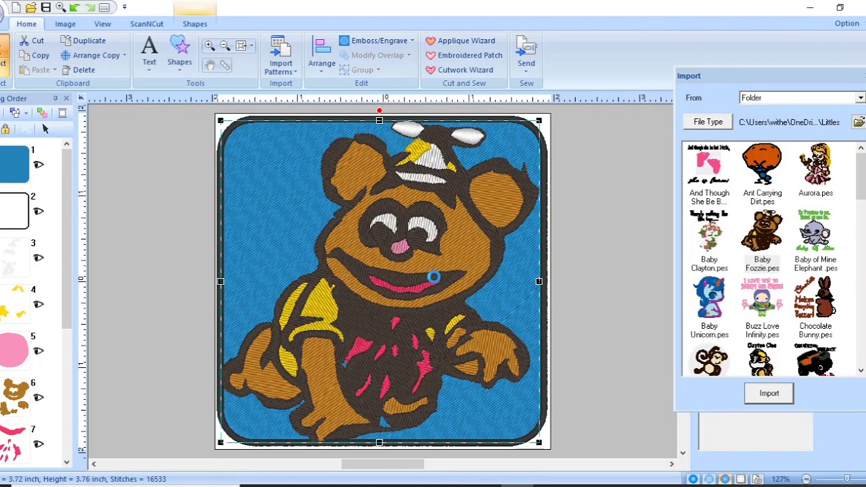The image size is (866, 487).
Task: Open the ScanNCut ribbon tab
Action: (147, 24)
